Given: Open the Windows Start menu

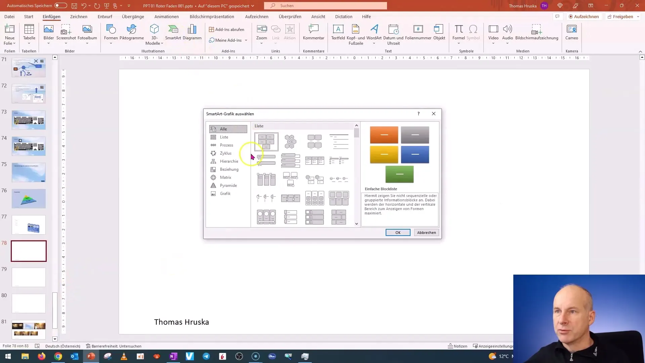Looking at the screenshot, I should click(x=8, y=356).
